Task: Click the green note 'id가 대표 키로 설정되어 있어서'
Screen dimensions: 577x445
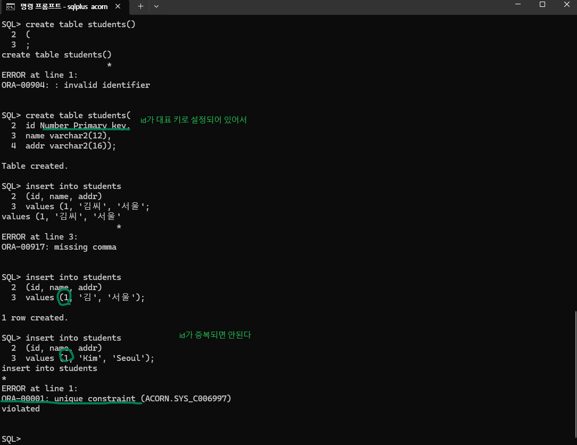Action: (x=194, y=120)
